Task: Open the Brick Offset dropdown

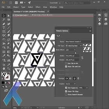Action: coord(71,50)
